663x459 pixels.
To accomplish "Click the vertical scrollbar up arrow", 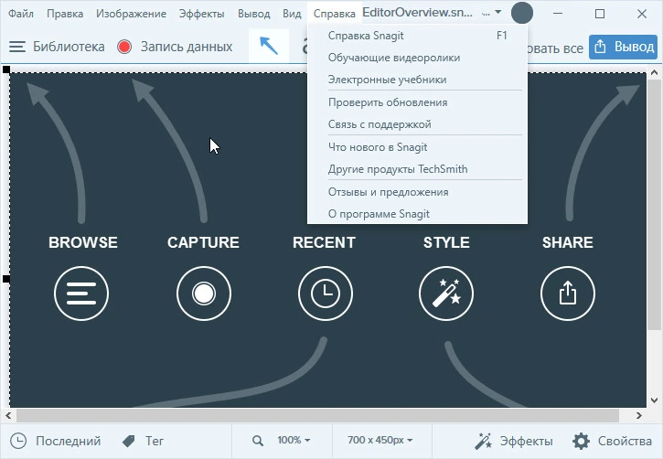I will [654, 73].
